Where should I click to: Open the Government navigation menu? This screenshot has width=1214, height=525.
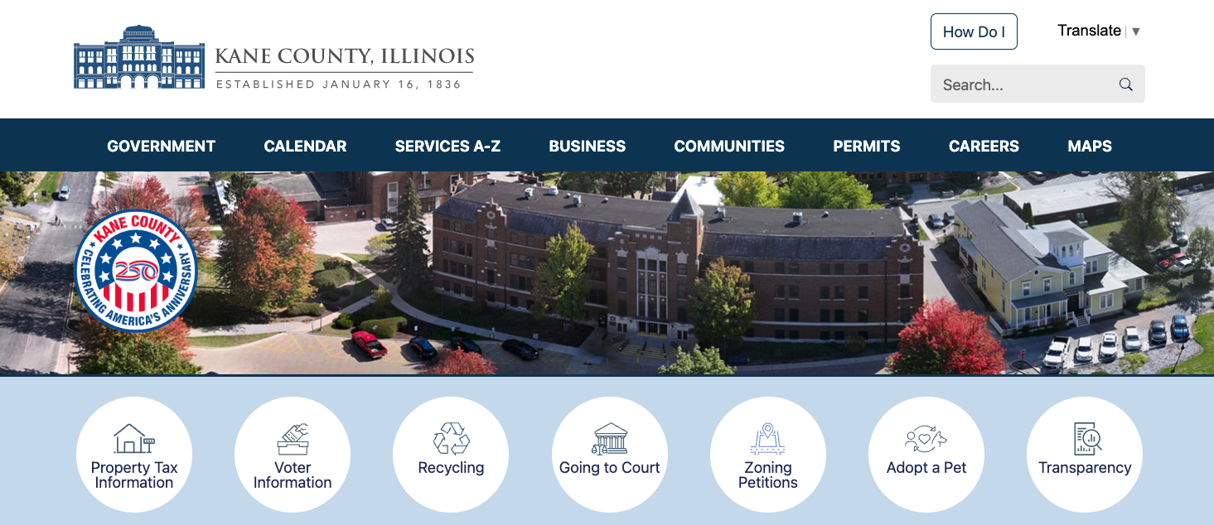click(x=162, y=146)
